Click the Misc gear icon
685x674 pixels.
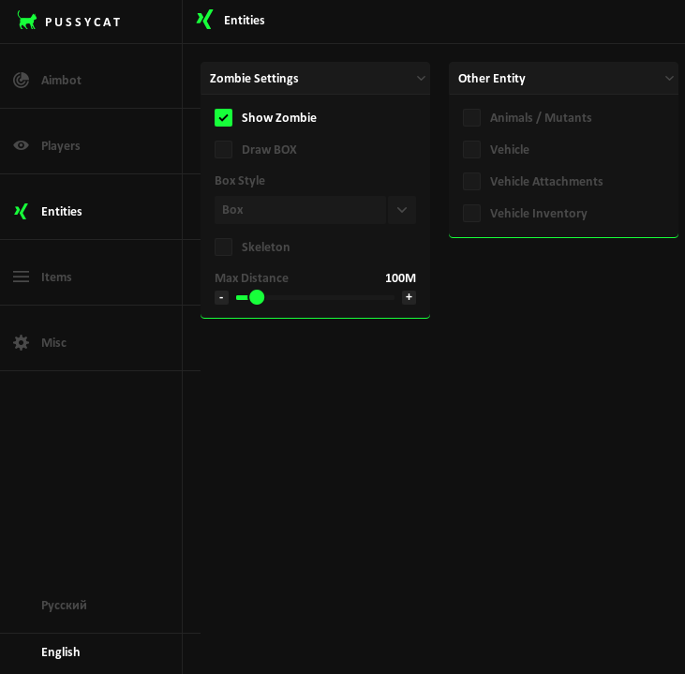(21, 342)
